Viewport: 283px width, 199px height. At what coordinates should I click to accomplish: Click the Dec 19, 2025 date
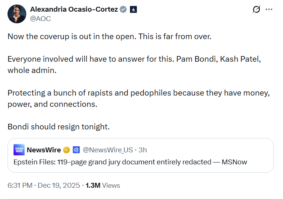59,185
